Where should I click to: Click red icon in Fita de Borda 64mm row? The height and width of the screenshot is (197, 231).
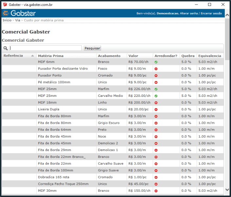(x=156, y=130)
